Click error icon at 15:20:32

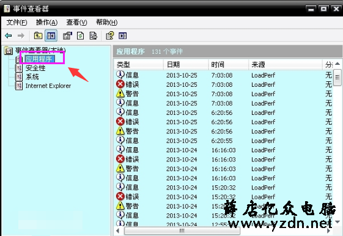(x=120, y=196)
